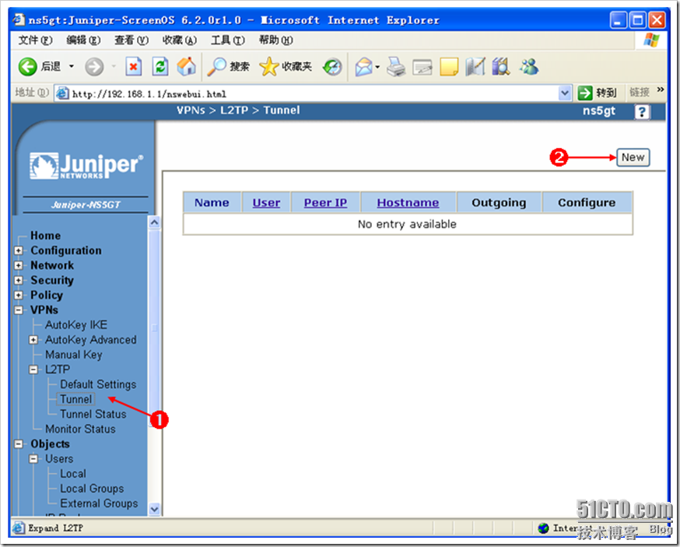Expand the Policy tree node
This screenshot has width=680, height=547.
18,296
